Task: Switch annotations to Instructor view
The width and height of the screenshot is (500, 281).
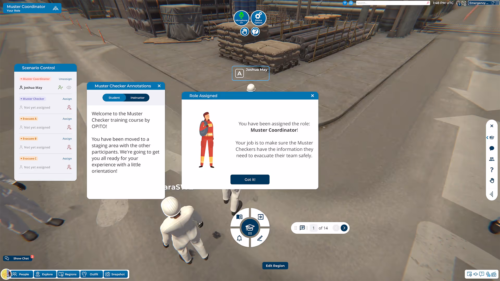Action: pyautogui.click(x=137, y=98)
